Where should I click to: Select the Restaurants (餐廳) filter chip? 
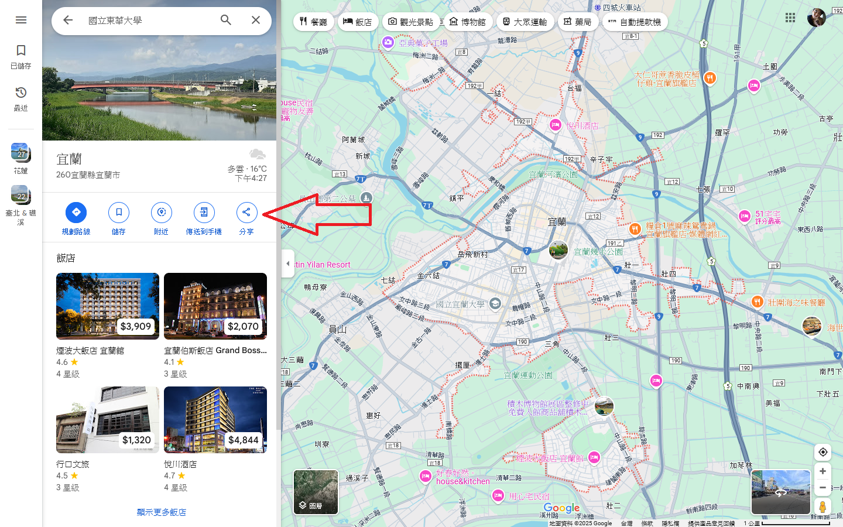tap(313, 22)
